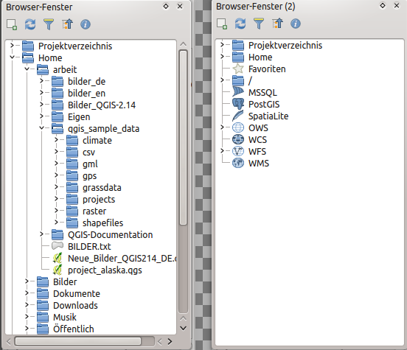Select the Favoriten star icon
The height and width of the screenshot is (350, 407).
click(238, 69)
